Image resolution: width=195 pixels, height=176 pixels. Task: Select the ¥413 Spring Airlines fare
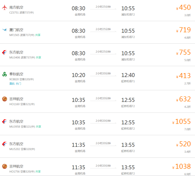pos(183,76)
